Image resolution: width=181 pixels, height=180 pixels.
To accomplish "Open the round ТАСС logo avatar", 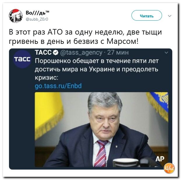I will click(x=22, y=59).
